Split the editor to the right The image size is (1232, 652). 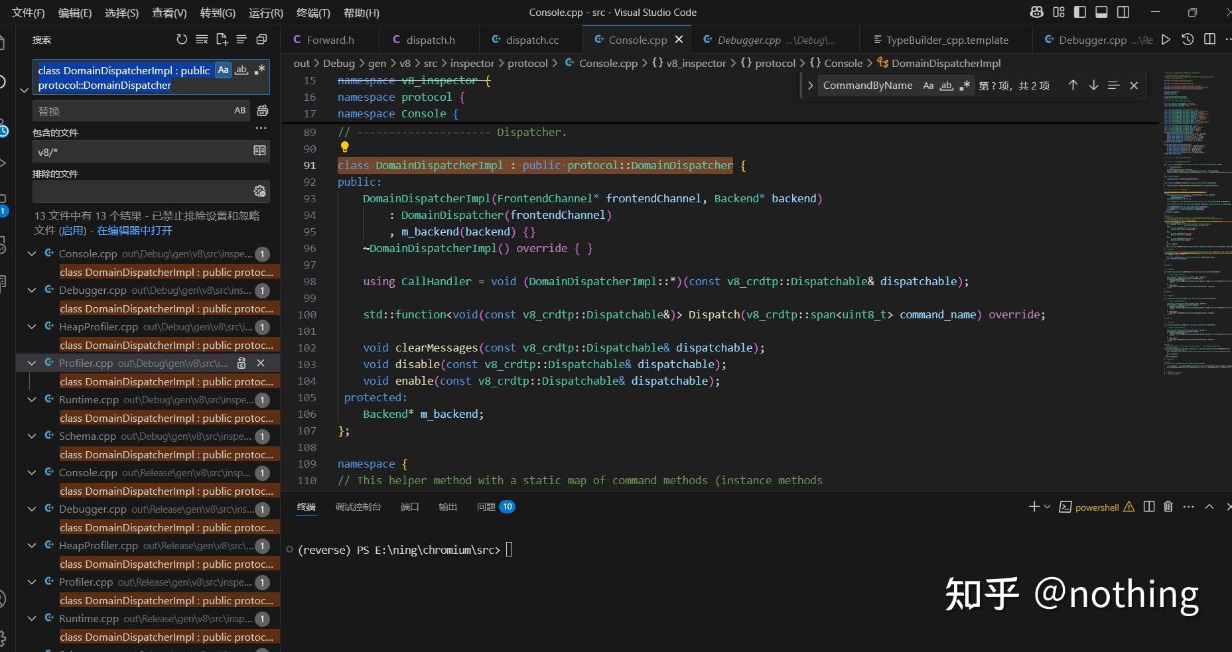(1209, 40)
